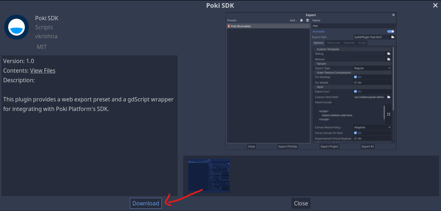The width and height of the screenshot is (441, 211).
Task: Click the Export Path build/Plugin Test.html field
Action: [371, 37]
